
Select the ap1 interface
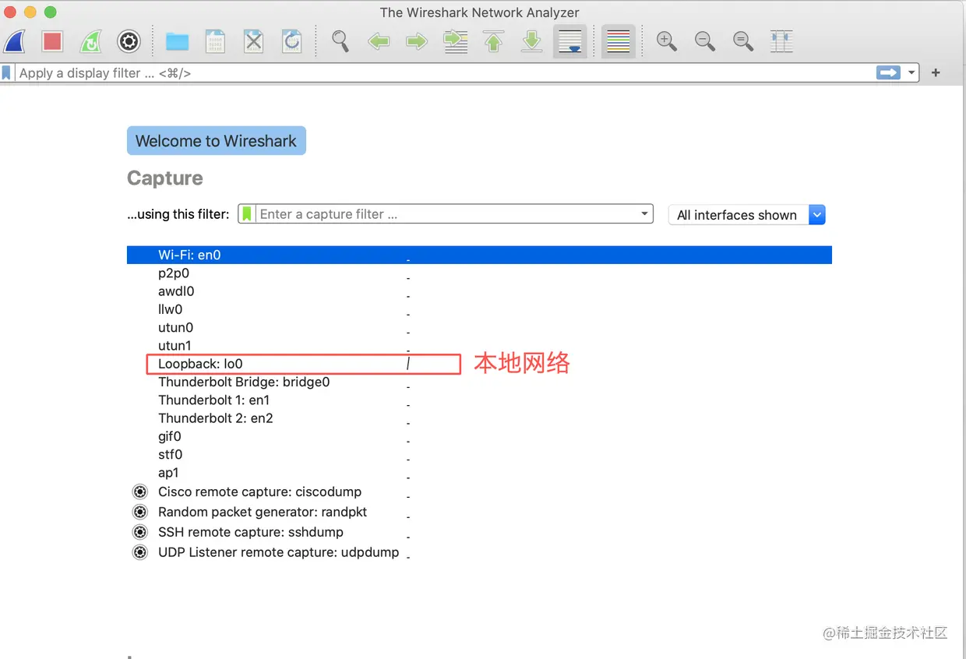point(479,473)
